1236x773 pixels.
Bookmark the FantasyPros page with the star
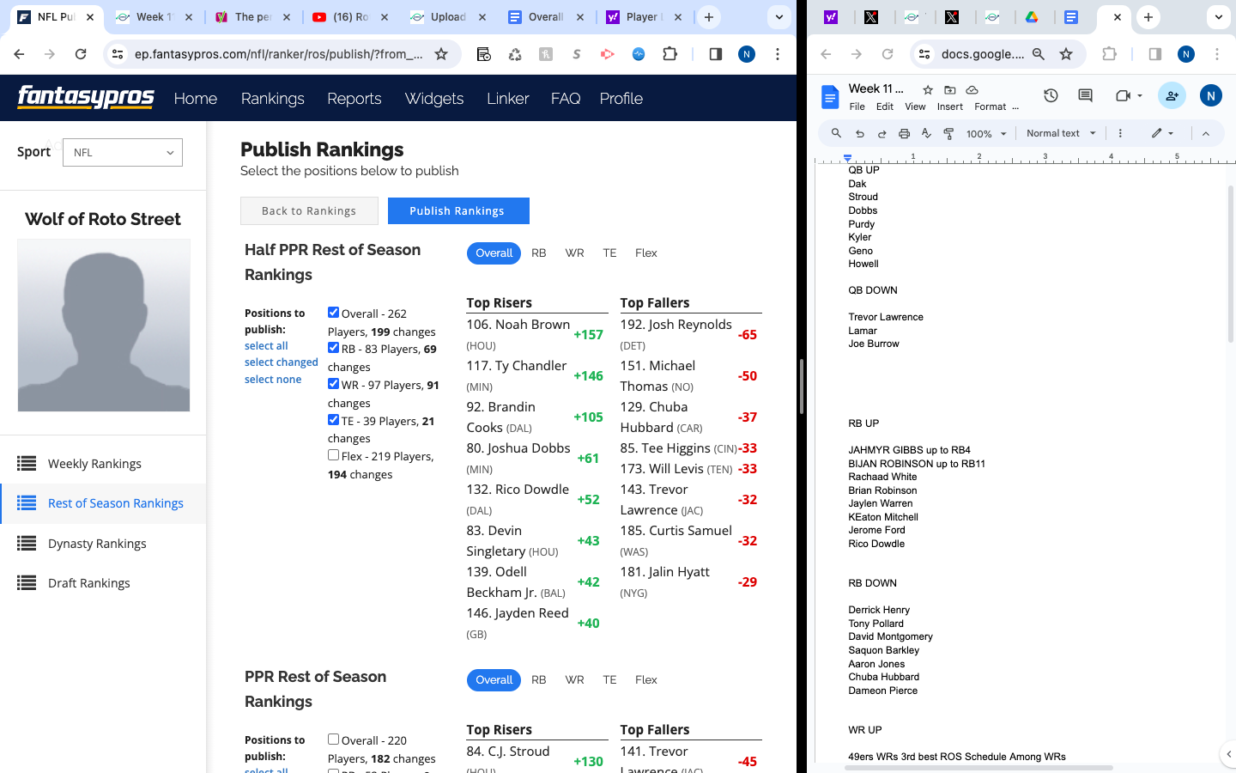(x=441, y=54)
